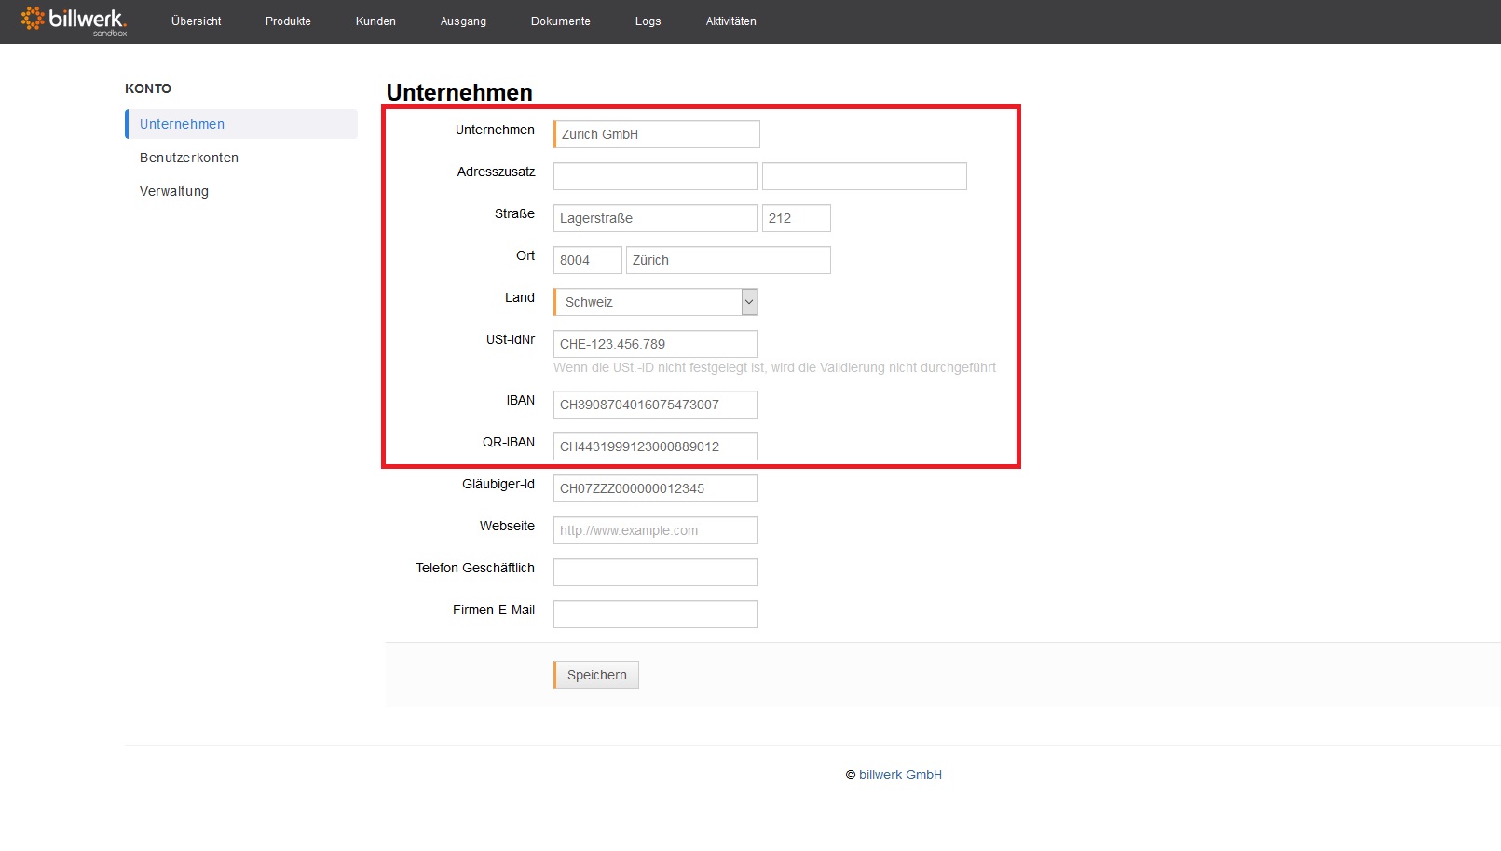Click the Firmen-E-Mail label
Screen dimensions: 1501x851
tap(494, 610)
